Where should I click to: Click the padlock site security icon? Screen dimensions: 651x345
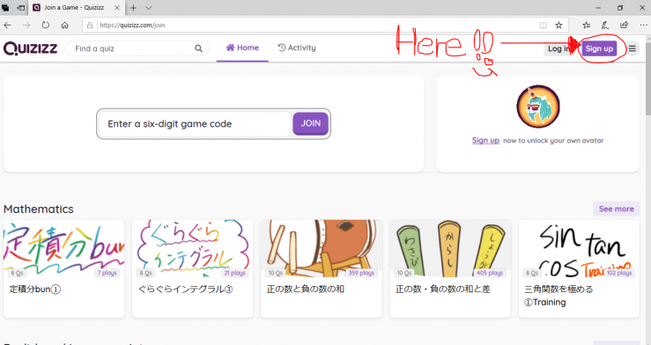pyautogui.click(x=90, y=26)
